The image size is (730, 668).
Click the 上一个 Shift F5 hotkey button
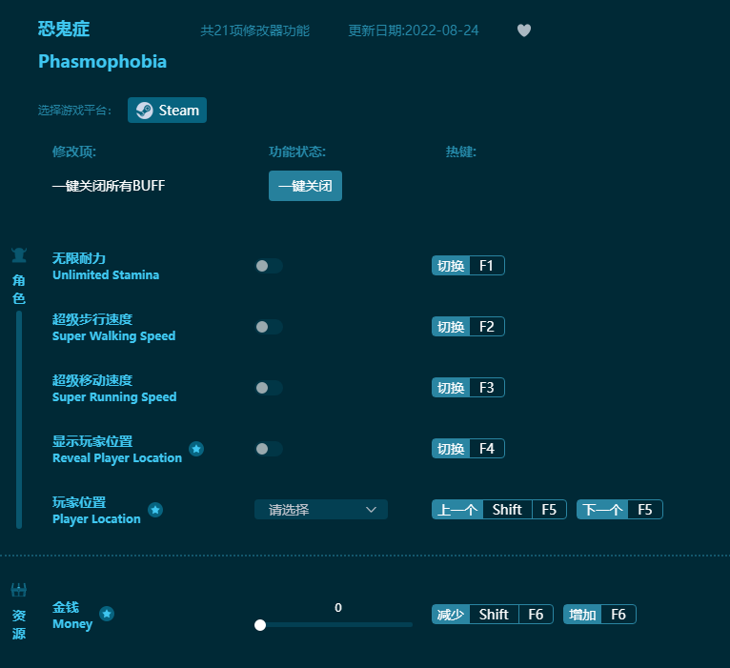(499, 510)
